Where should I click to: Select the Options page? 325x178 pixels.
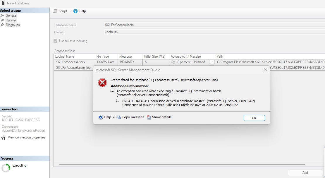[11, 20]
